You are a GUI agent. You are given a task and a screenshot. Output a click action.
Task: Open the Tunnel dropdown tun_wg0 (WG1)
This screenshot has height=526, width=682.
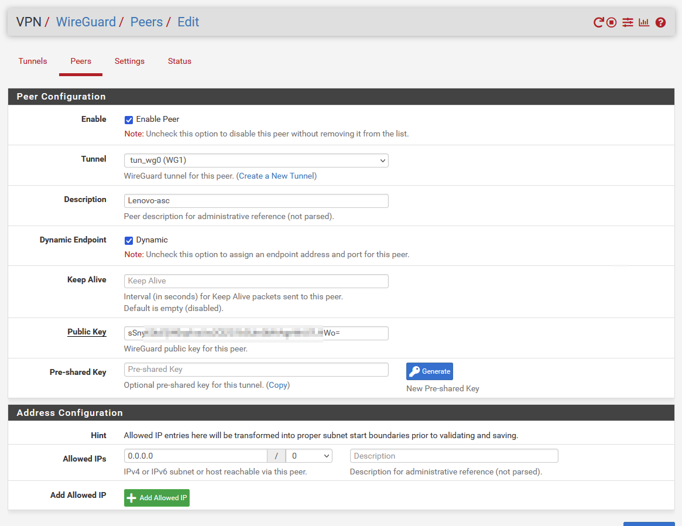point(256,160)
